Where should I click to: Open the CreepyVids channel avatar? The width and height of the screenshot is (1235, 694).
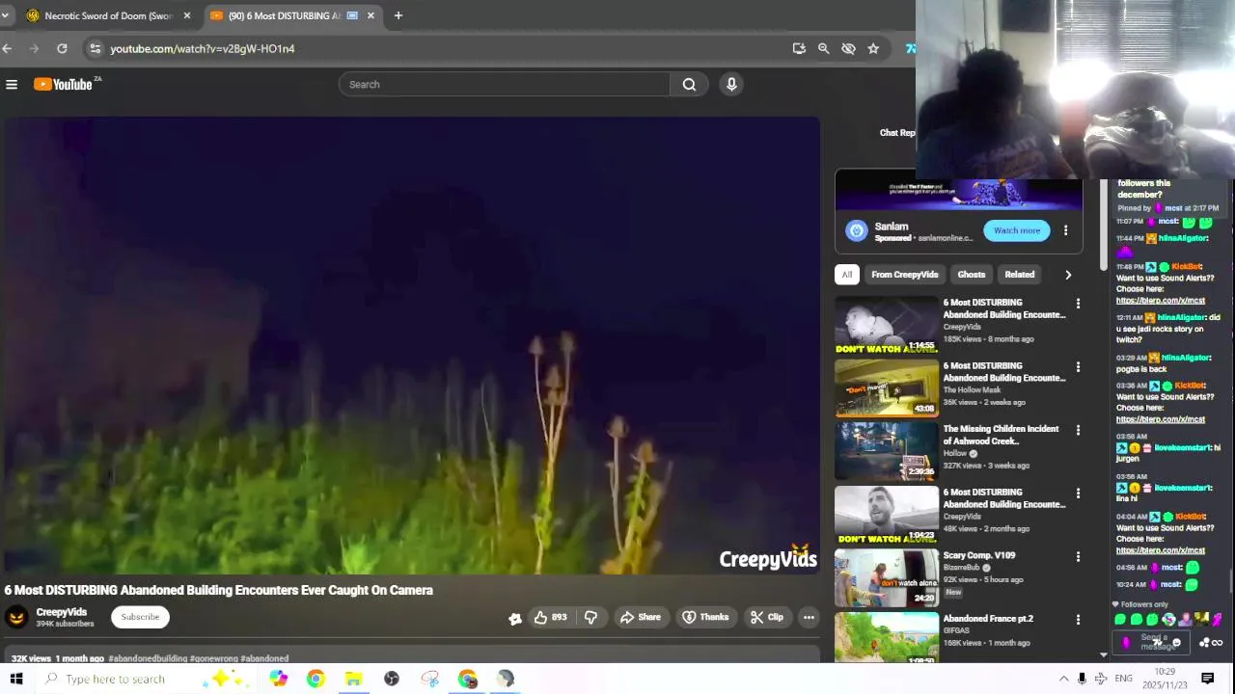[x=16, y=618]
